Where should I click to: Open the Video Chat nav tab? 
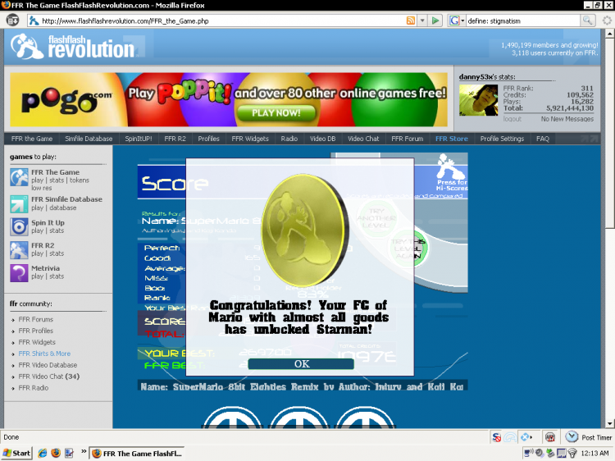click(363, 139)
